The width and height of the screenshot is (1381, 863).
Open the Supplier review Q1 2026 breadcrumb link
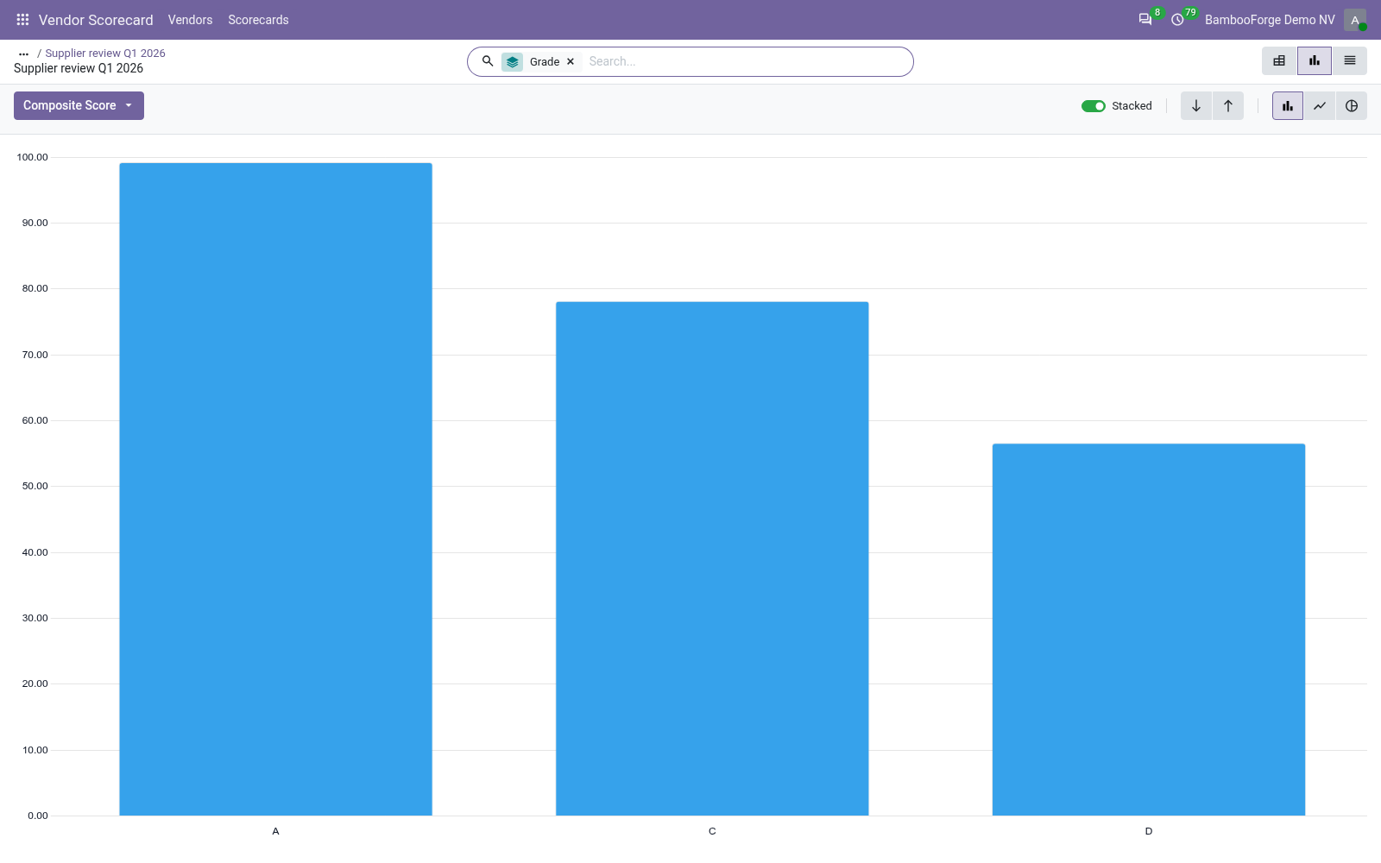[x=105, y=53]
